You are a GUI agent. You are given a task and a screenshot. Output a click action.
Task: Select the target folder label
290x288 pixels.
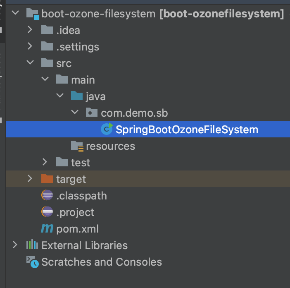point(71,180)
